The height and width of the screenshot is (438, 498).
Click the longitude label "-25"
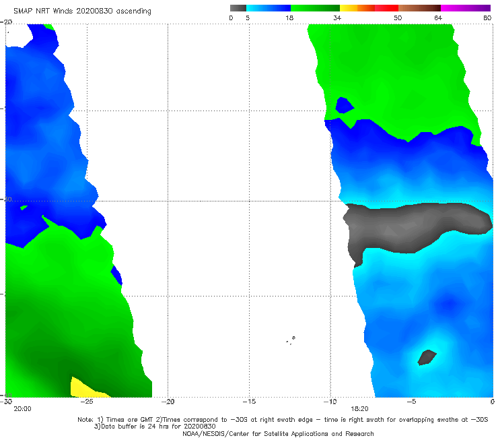(86, 402)
